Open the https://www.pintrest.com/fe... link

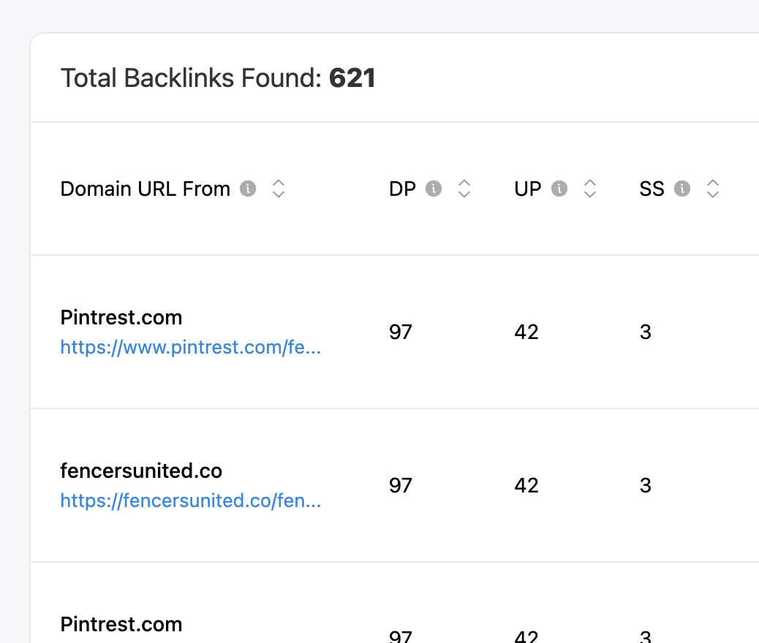pos(191,347)
